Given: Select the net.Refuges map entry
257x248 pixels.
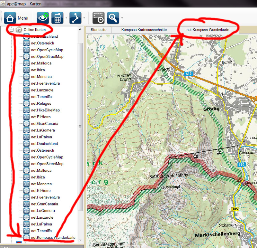Looking at the screenshot, I should 40,103.
